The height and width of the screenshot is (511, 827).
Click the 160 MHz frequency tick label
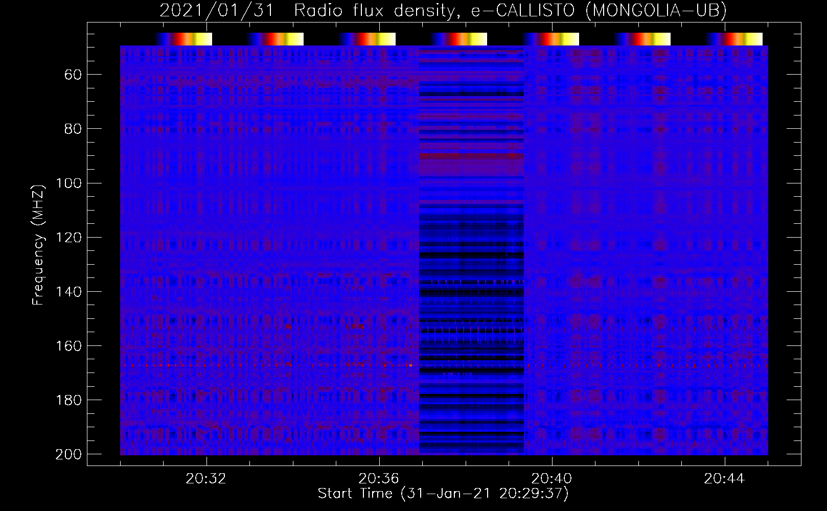pyautogui.click(x=69, y=346)
